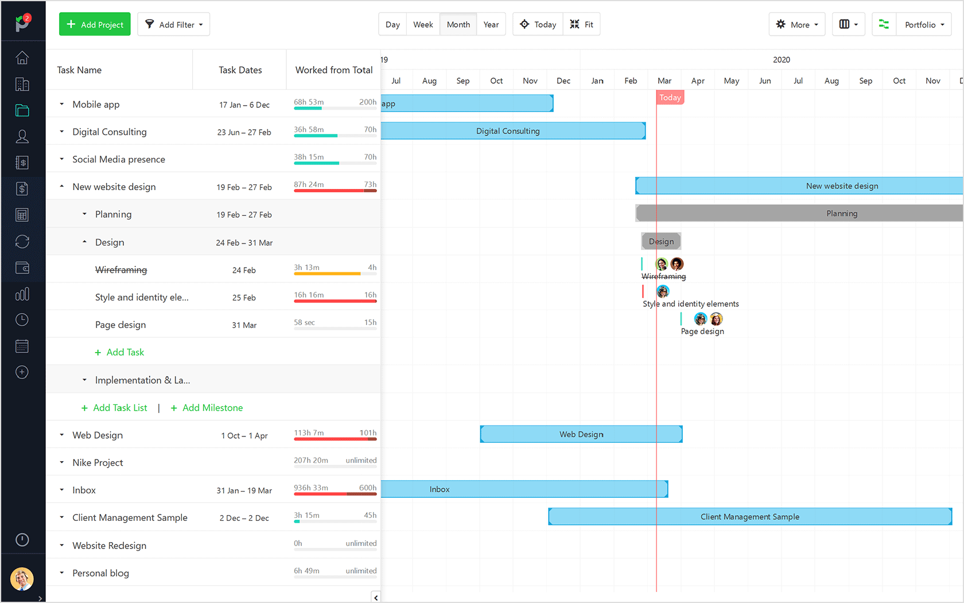Open the People icon in the sidebar

(22, 136)
